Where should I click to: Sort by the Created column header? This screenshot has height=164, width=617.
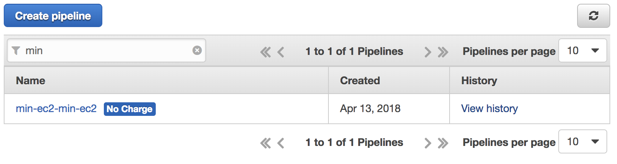point(360,80)
